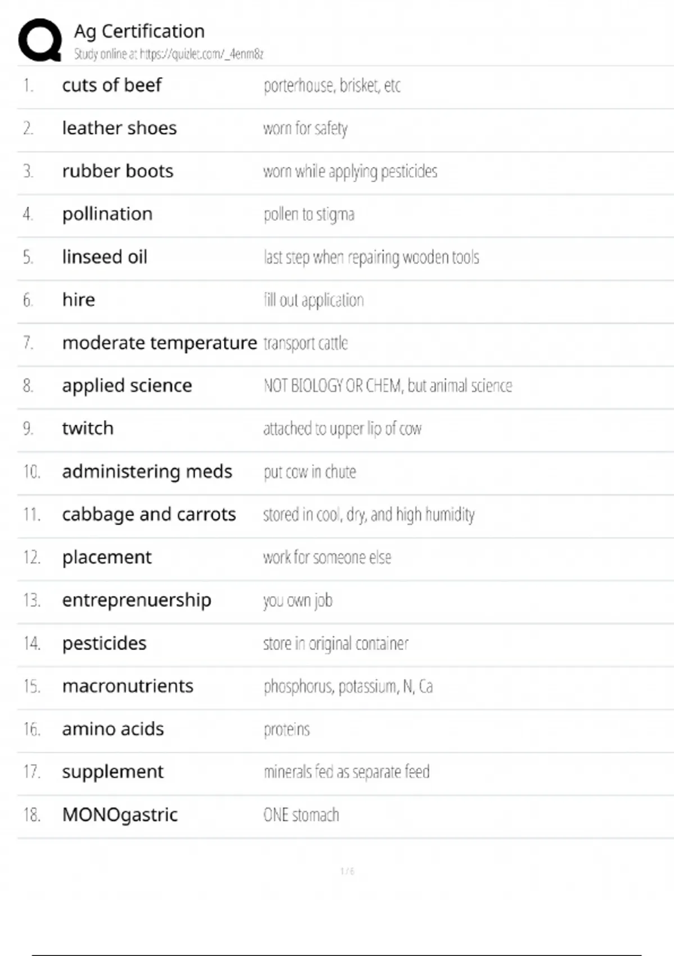Select the "linseed oil" term
The height and width of the screenshot is (956, 674).
(104, 257)
